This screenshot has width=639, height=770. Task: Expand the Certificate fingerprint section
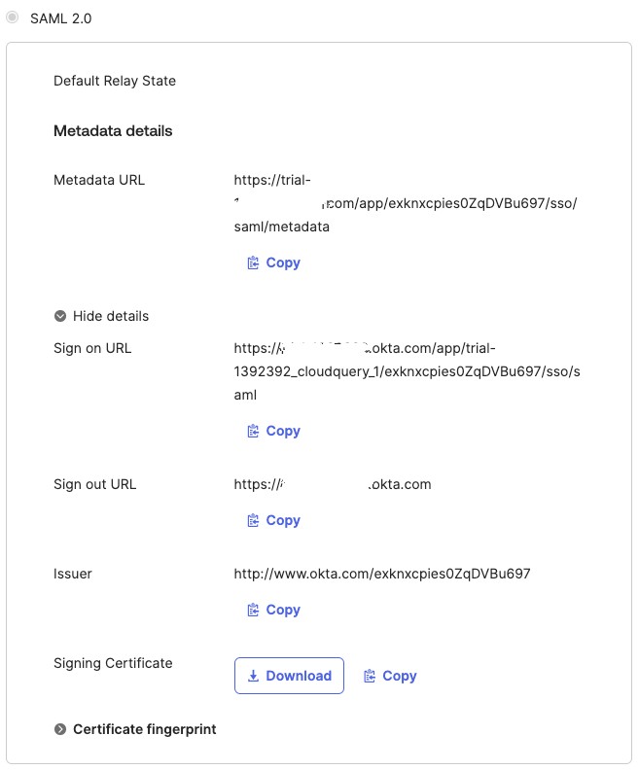click(60, 729)
